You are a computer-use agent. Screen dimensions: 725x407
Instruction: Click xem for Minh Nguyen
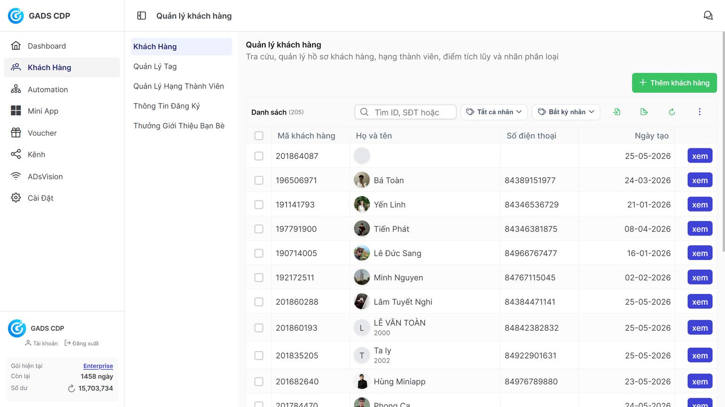tap(700, 277)
